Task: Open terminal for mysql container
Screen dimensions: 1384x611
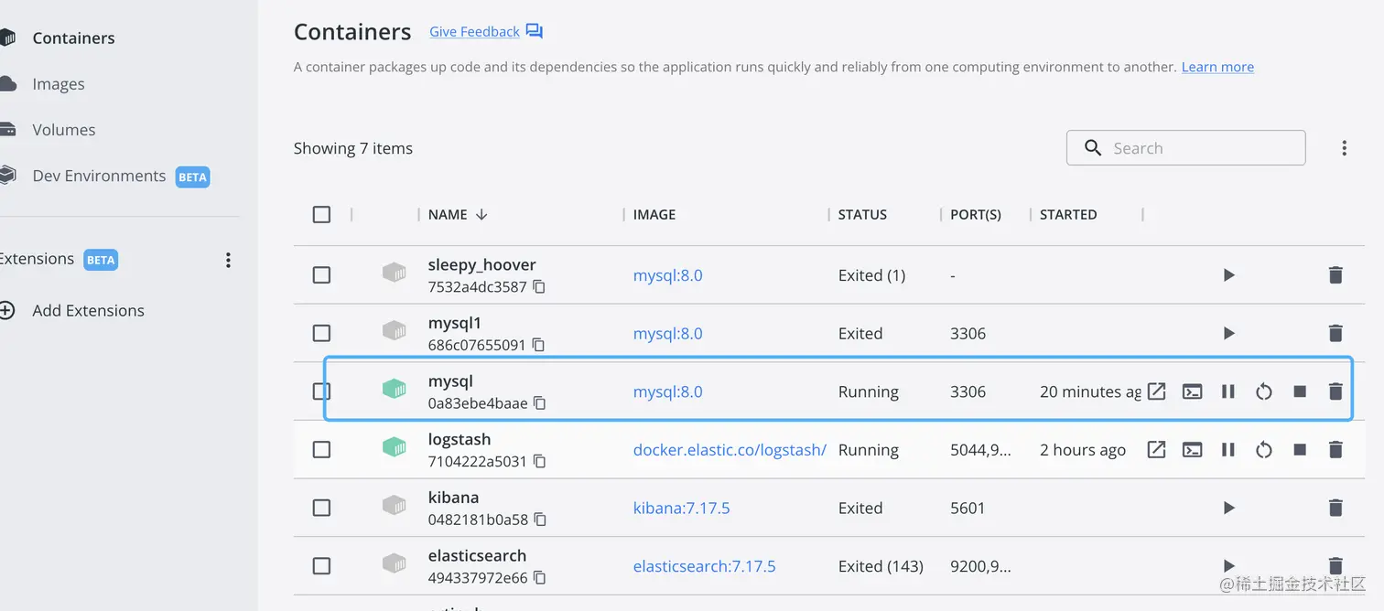Action: pos(1192,391)
